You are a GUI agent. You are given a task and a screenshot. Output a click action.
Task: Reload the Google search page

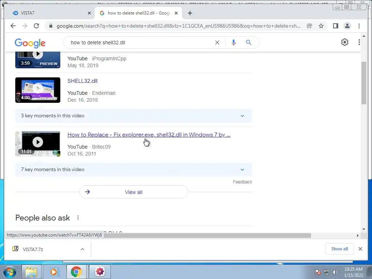[x=36, y=26]
